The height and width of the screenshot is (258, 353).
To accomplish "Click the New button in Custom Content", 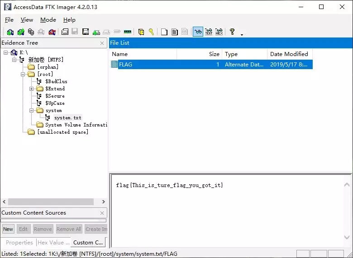I will 8,229.
